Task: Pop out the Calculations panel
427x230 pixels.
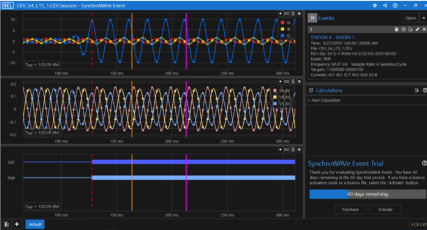Action: pos(311,90)
